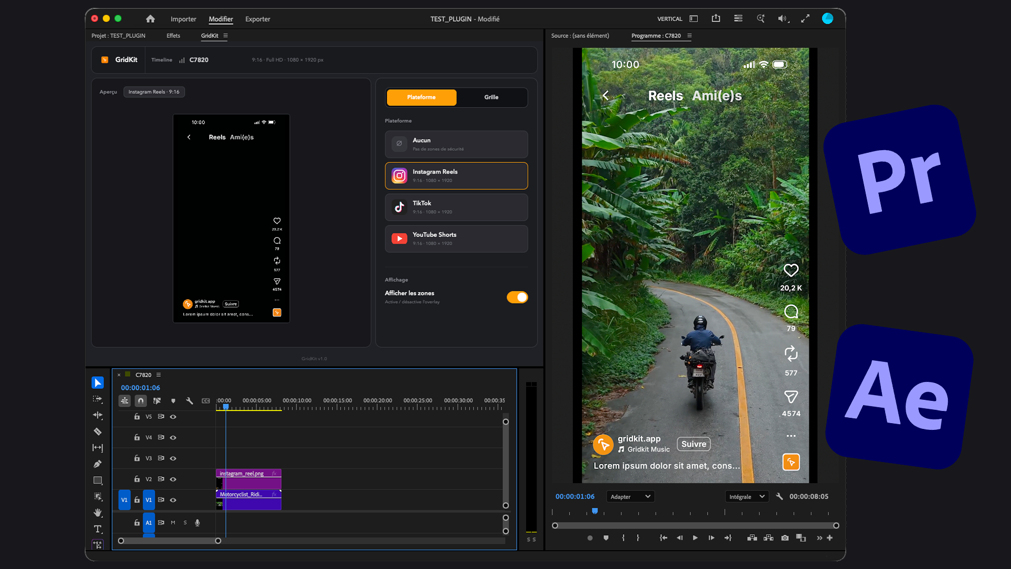This screenshot has height=569, width=1011.
Task: Click the Home icon in the header
Action: pyautogui.click(x=151, y=19)
